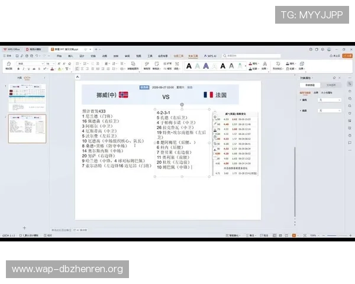
Task: Toggle underline formatting in the ribbon
Action: (29, 69)
